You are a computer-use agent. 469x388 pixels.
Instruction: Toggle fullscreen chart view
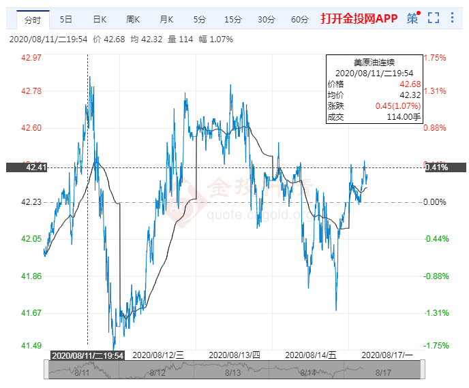click(434, 18)
